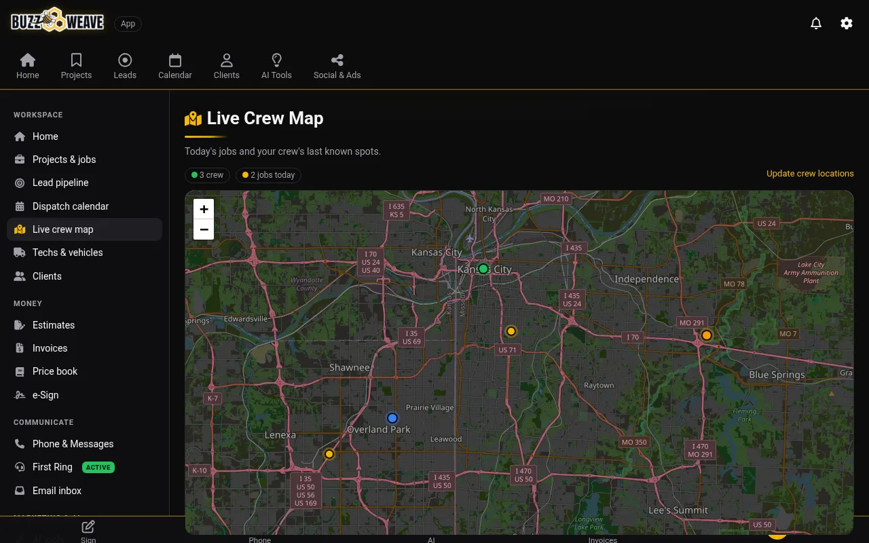Select the yellow marker near Blue Springs

tap(707, 335)
